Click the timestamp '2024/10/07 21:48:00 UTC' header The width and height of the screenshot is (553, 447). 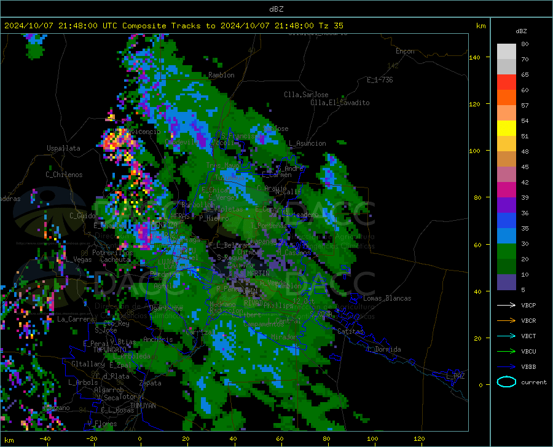pos(61,26)
